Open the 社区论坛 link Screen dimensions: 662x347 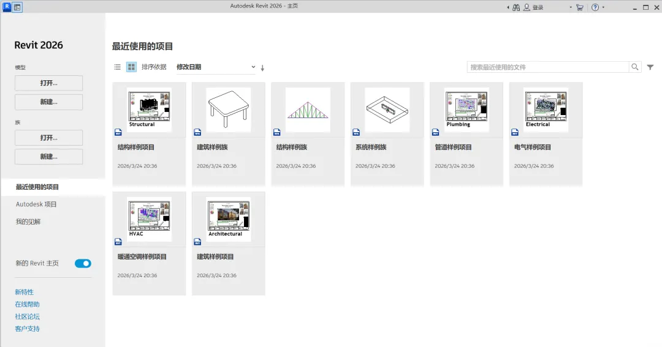(x=28, y=316)
